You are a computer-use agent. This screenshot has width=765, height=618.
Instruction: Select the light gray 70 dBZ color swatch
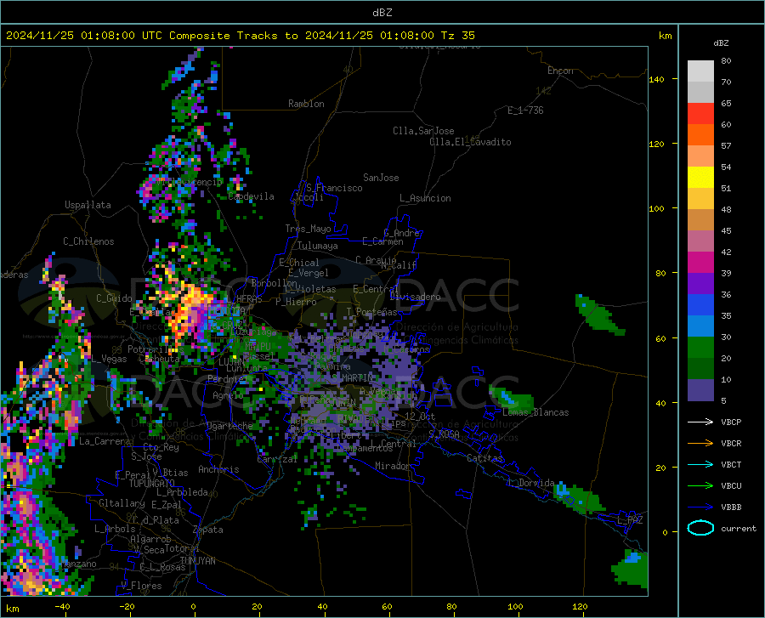(700, 71)
